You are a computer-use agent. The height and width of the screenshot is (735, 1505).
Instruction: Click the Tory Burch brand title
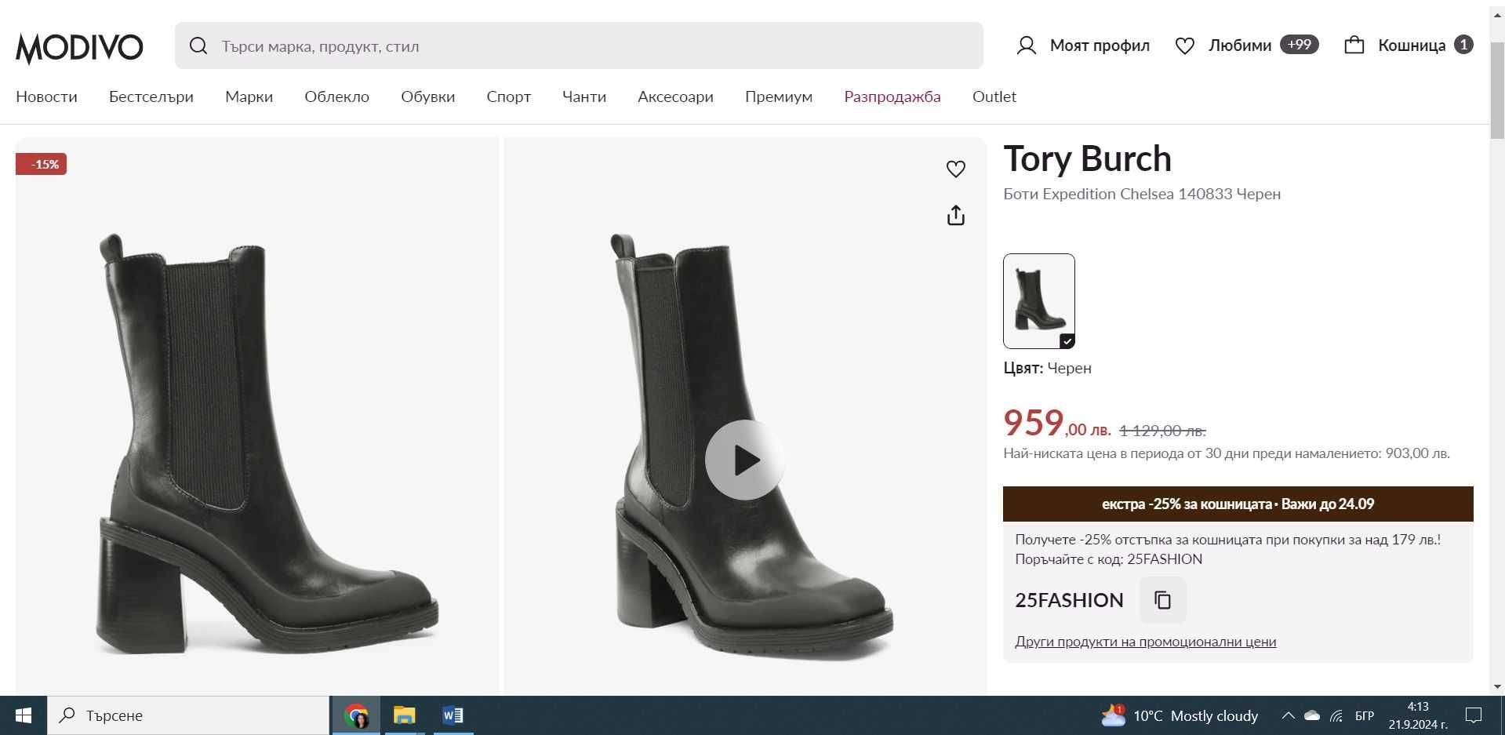1087,158
